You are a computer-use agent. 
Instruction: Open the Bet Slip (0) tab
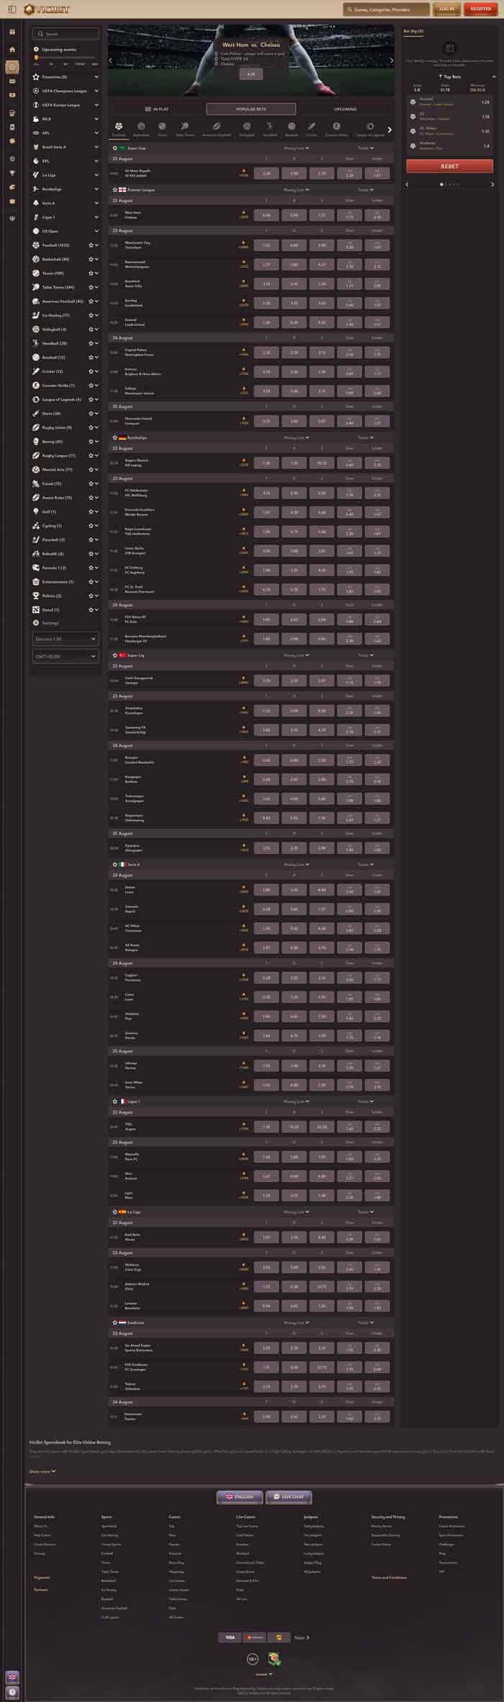pyautogui.click(x=413, y=31)
